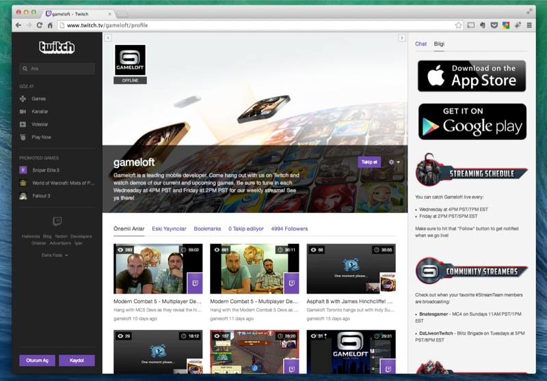Click the title 'Asphalt 8 with James Hinchcliffe!'
The height and width of the screenshot is (381, 547).
tap(349, 301)
